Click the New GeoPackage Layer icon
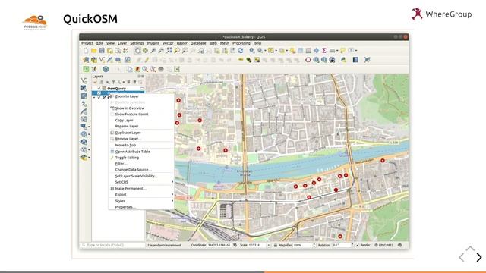The image size is (486, 273). tap(94, 60)
